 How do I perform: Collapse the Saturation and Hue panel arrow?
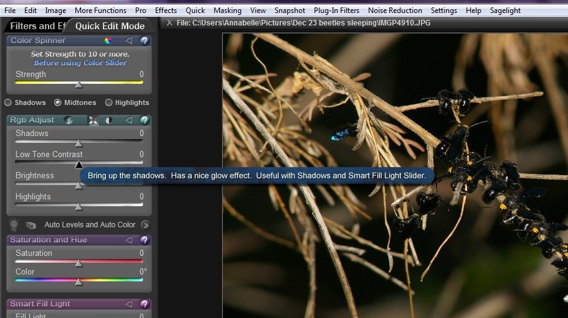point(129,240)
